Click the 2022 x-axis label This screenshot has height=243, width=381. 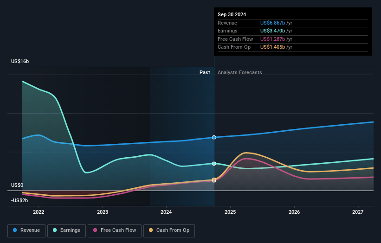pyautogui.click(x=39, y=212)
